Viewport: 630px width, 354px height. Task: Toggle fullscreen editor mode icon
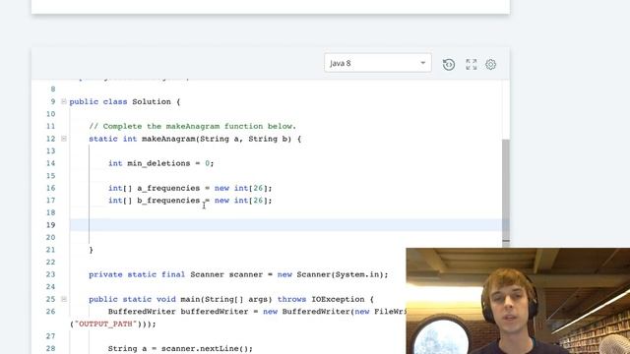coord(471,64)
